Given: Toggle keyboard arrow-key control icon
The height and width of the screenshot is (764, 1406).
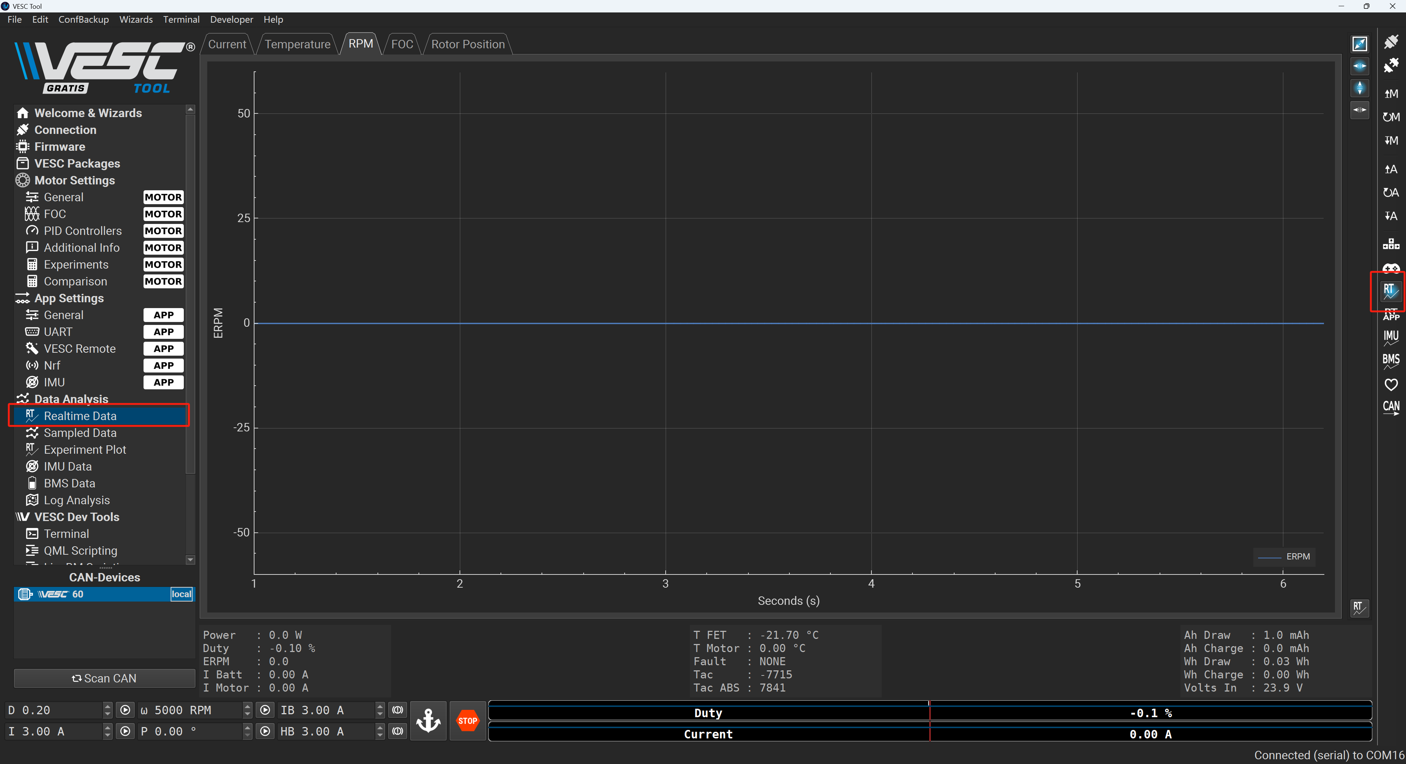Looking at the screenshot, I should pyautogui.click(x=1391, y=244).
